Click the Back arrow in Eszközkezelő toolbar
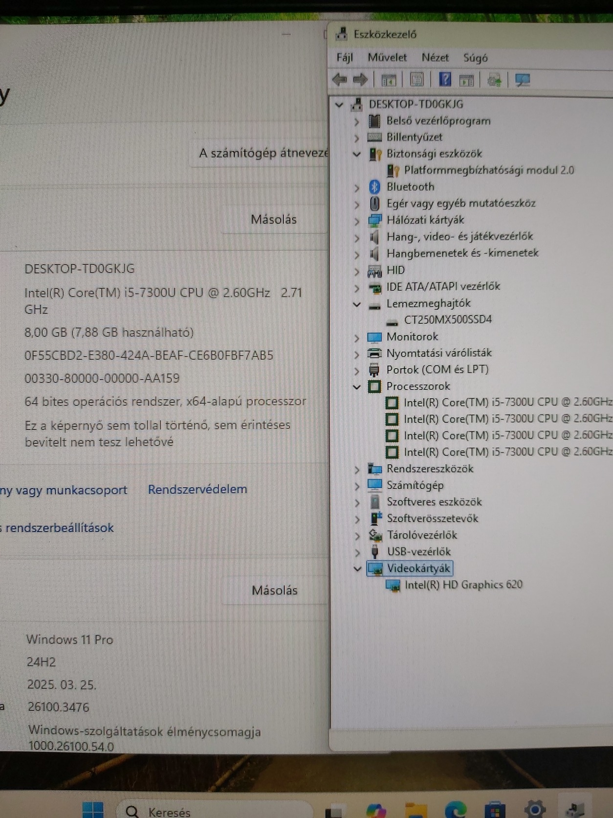The width and height of the screenshot is (613, 818). pos(339,79)
